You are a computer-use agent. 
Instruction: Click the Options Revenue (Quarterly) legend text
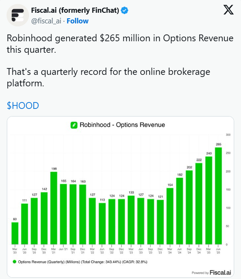[83, 262]
